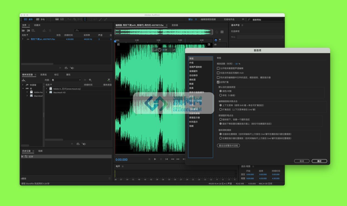Select 在播放指示器位置缩放 radio option

click(220, 138)
